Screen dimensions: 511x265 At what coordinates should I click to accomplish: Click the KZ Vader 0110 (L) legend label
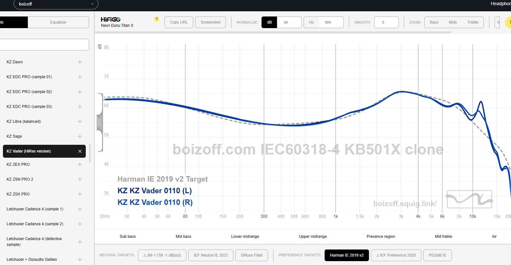pos(155,191)
